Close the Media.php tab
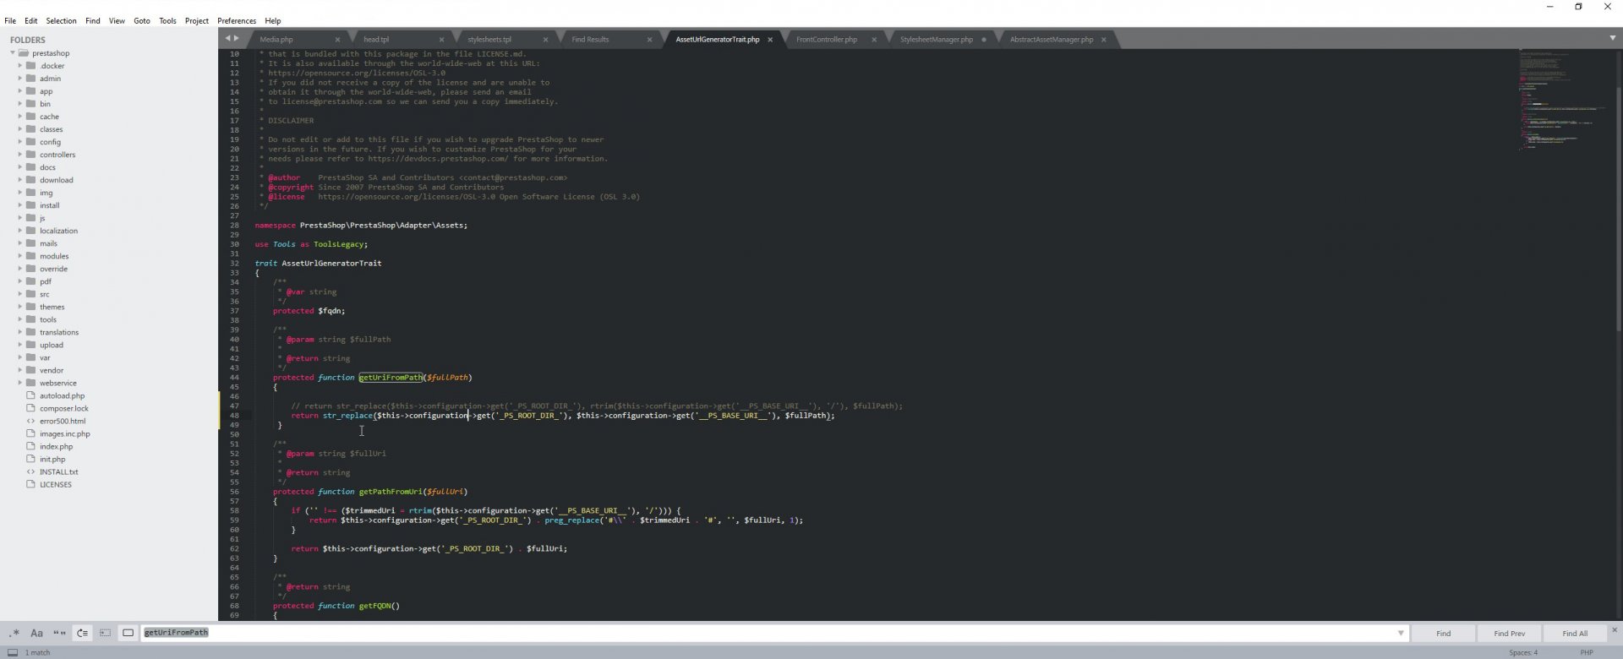 tap(337, 40)
